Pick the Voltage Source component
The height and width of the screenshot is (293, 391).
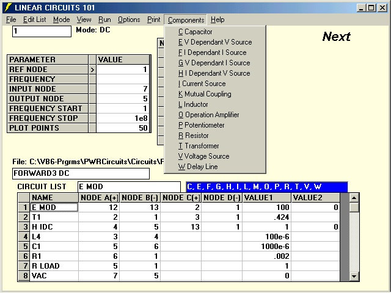point(203,156)
